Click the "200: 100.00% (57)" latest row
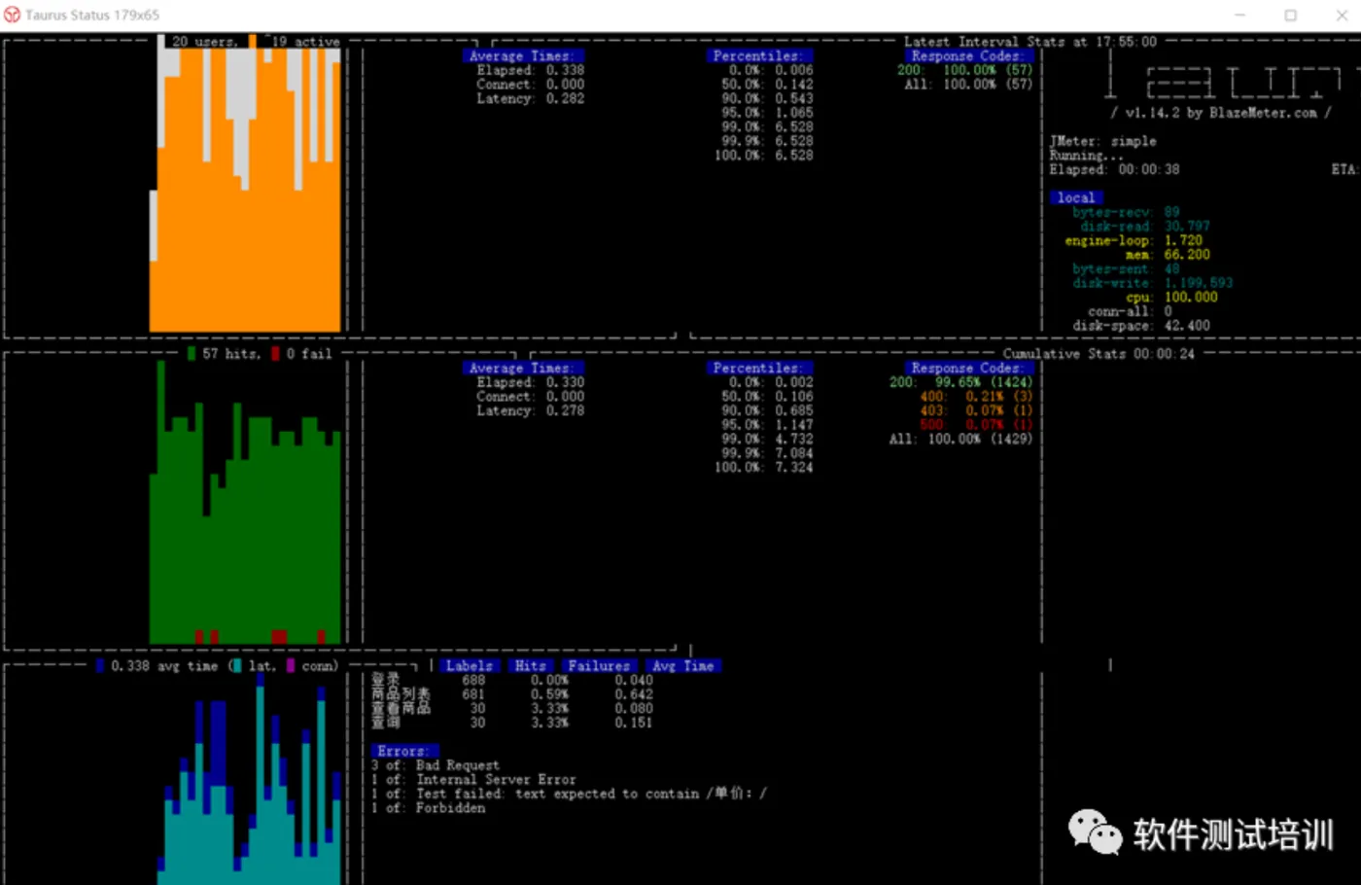1361x885 pixels. [964, 70]
